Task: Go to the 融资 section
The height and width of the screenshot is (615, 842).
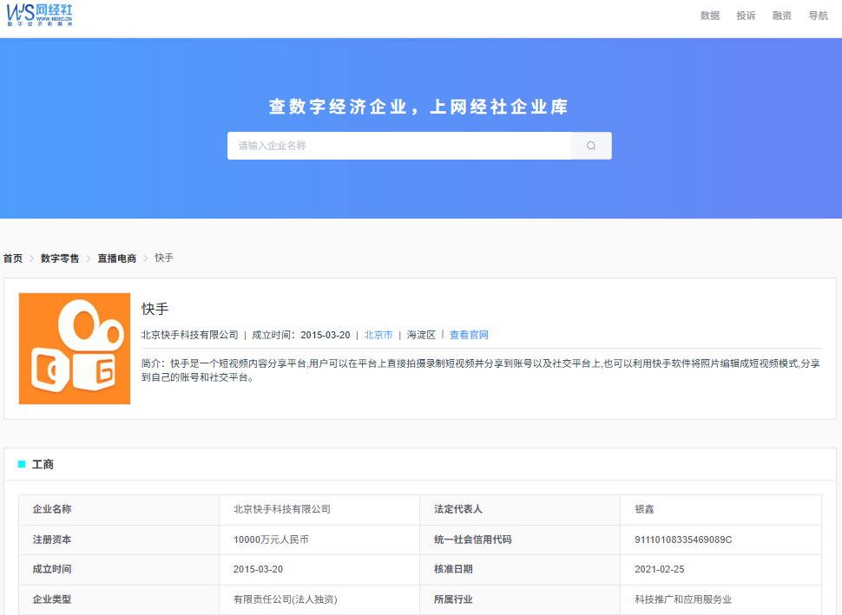Action: (782, 16)
